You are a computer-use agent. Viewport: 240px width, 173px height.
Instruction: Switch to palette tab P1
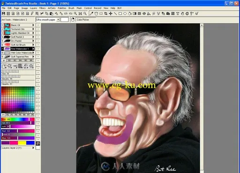[x=3, y=115]
